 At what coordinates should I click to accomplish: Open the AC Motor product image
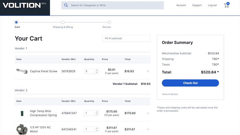click(22, 129)
